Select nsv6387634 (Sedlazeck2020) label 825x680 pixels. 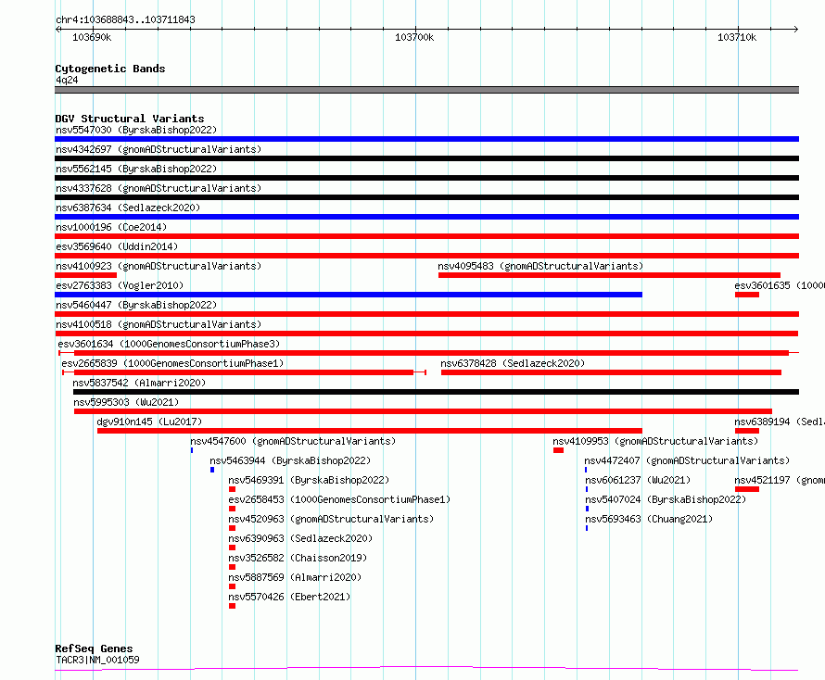128,208
